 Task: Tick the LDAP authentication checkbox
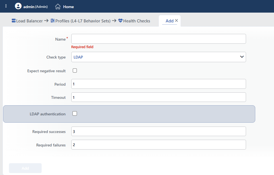pos(75,114)
